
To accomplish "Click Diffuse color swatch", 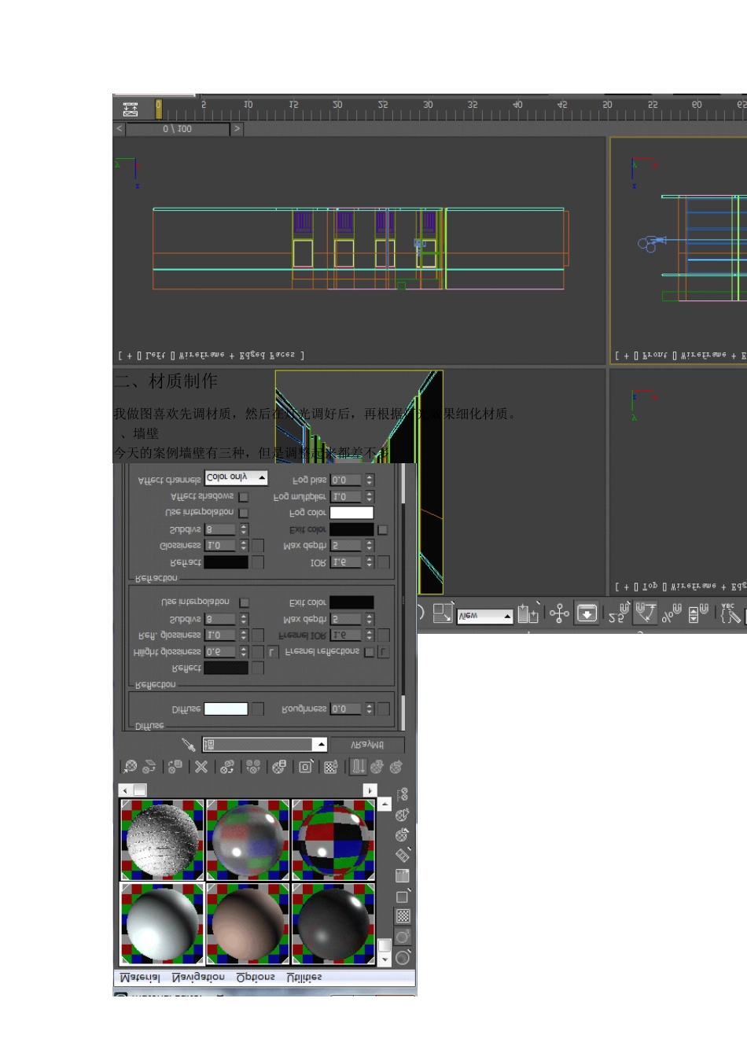I will [226, 709].
